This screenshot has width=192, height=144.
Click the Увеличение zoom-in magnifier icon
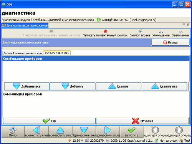pos(180,31)
